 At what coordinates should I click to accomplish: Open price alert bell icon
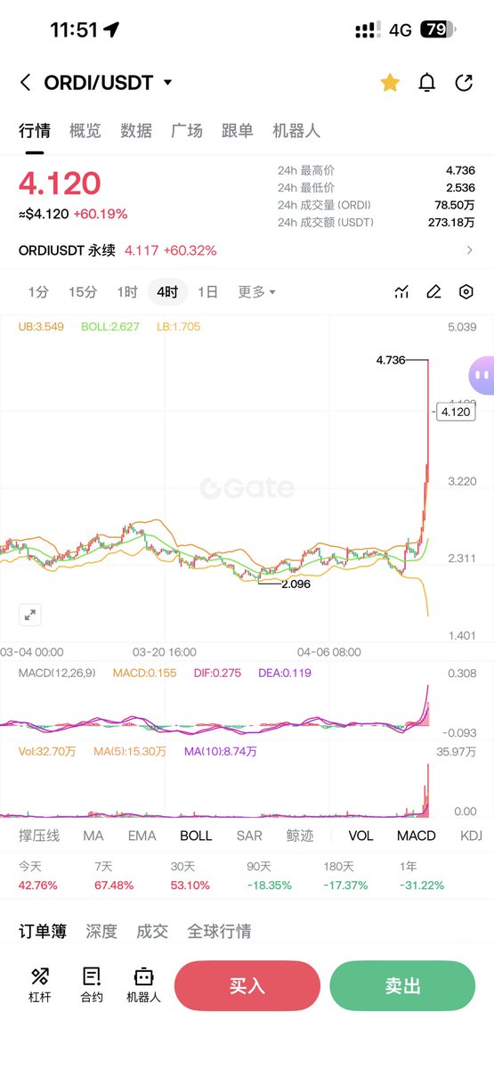[x=427, y=83]
